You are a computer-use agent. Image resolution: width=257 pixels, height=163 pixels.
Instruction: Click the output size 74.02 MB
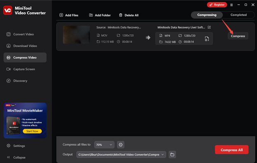[170, 42]
